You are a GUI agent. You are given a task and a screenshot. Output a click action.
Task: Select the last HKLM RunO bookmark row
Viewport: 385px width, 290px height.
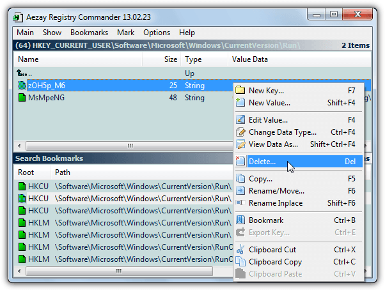point(123,259)
